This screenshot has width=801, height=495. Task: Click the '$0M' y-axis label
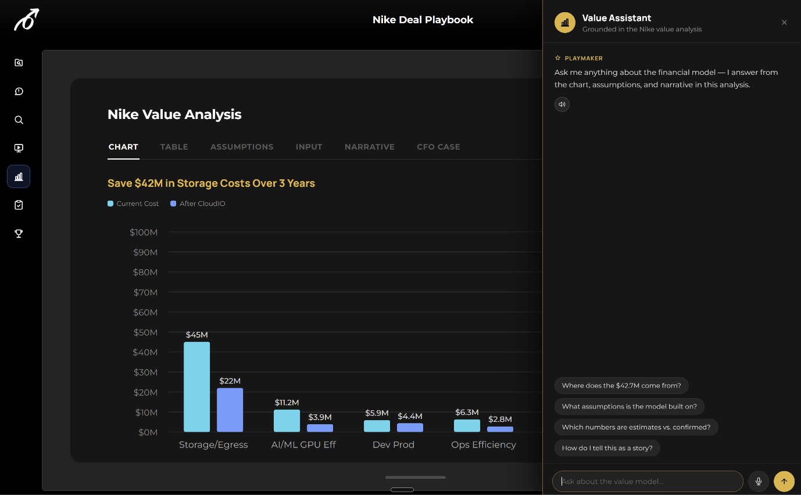148,432
